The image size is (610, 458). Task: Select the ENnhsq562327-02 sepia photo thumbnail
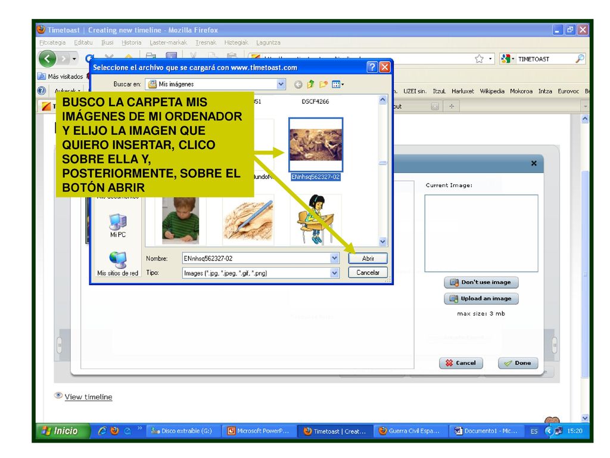[316, 144]
